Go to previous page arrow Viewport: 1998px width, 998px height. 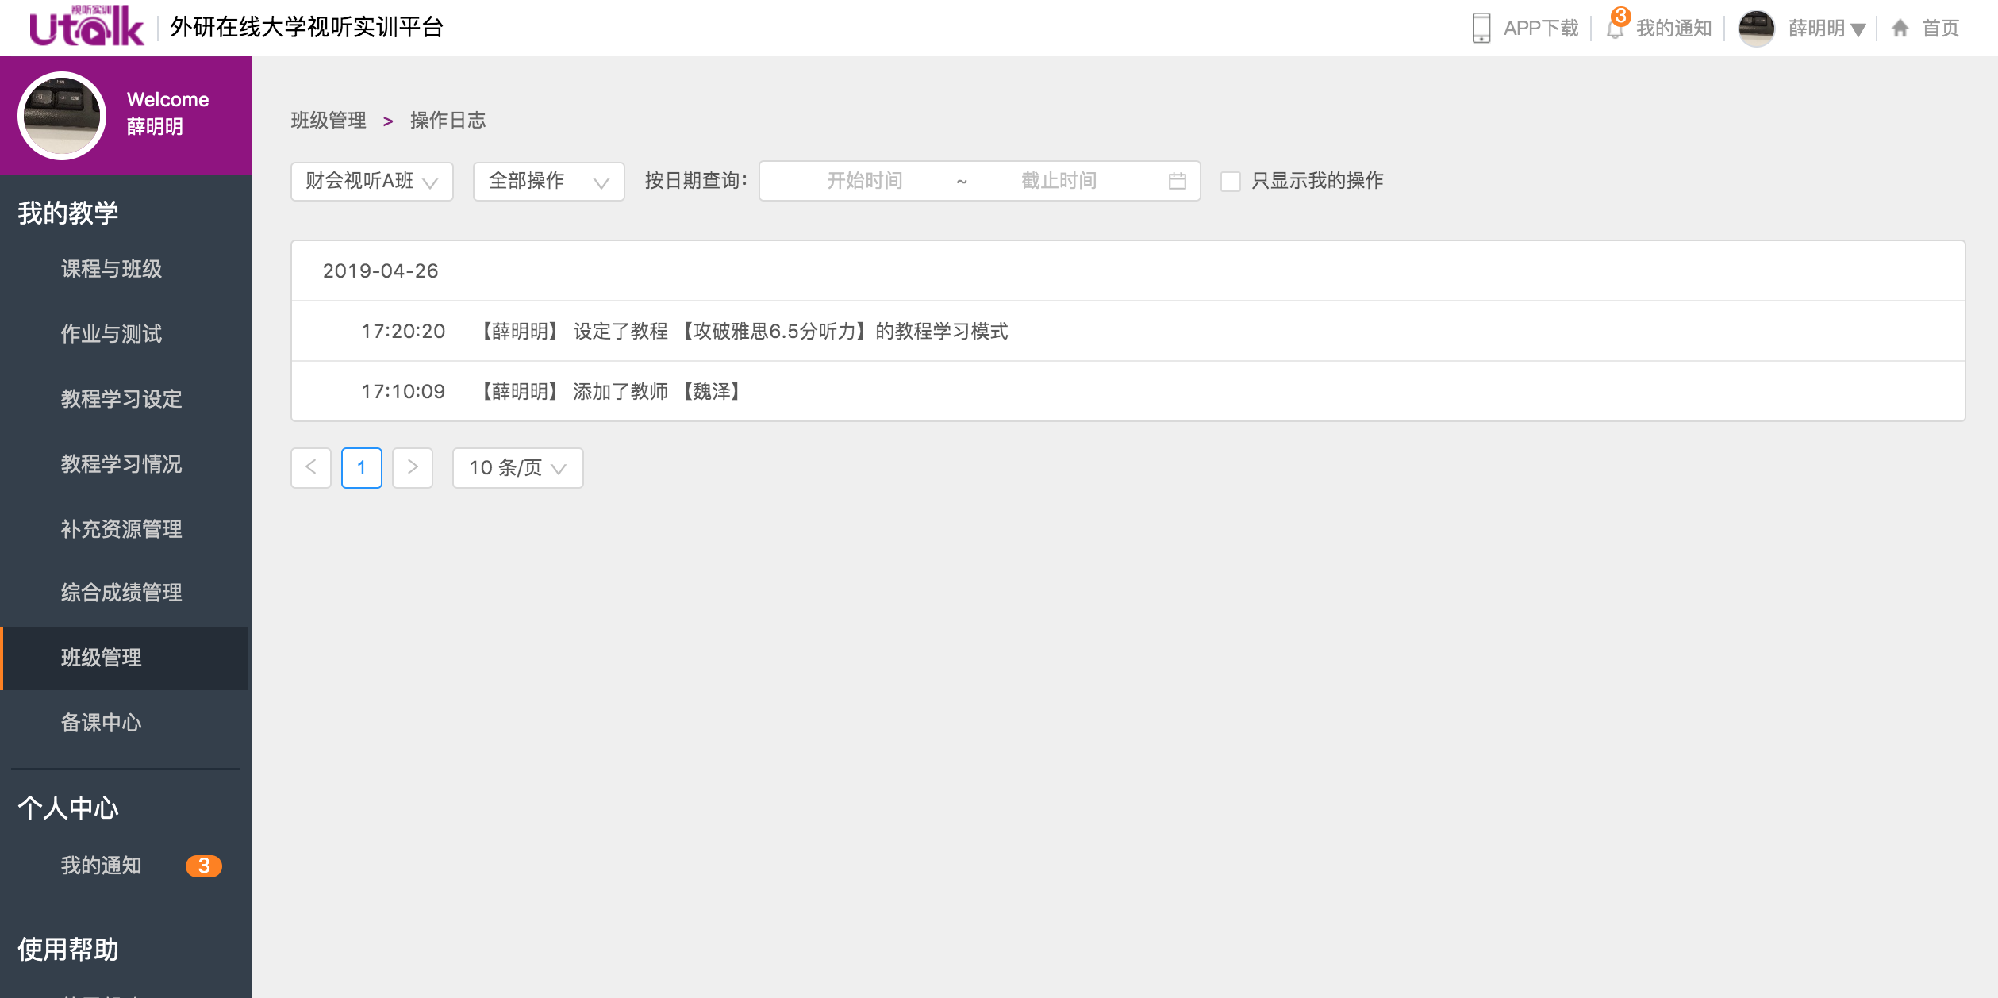coord(311,467)
